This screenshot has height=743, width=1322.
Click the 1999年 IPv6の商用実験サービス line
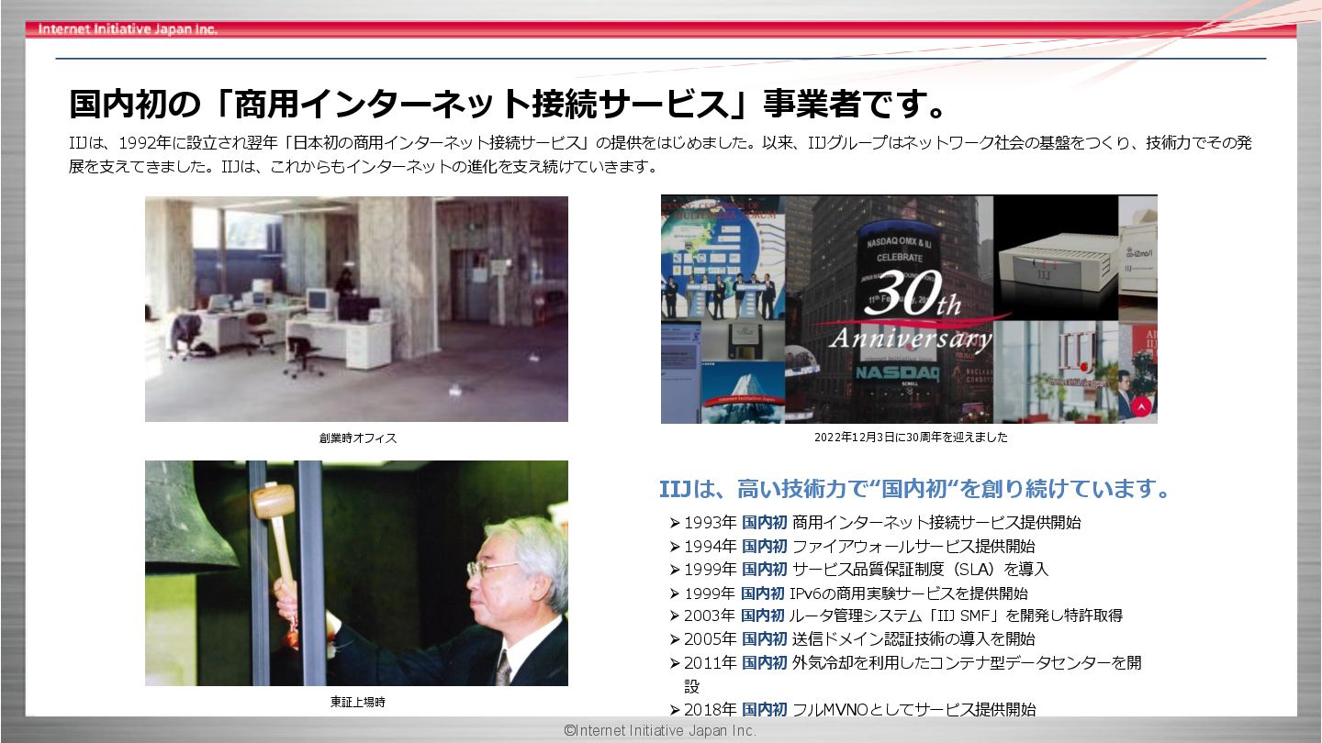point(849,593)
